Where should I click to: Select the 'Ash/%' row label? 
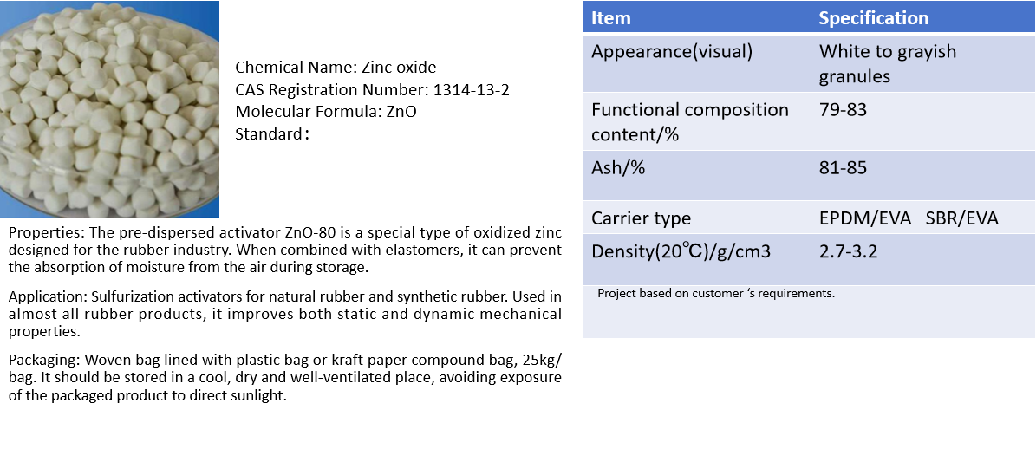pyautogui.click(x=618, y=168)
